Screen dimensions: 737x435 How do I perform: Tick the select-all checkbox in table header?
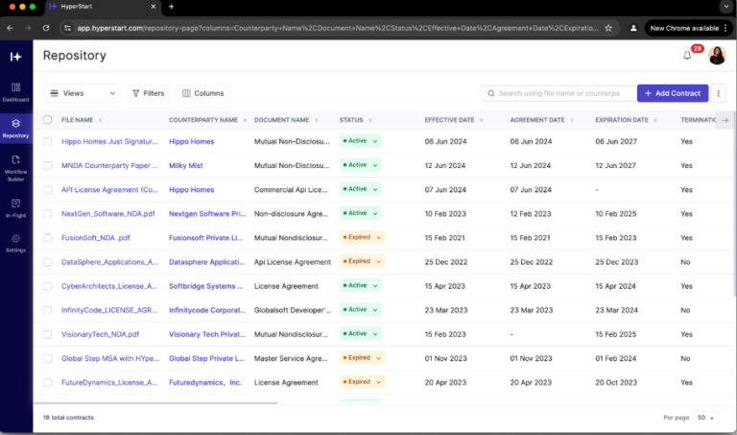[x=47, y=119]
